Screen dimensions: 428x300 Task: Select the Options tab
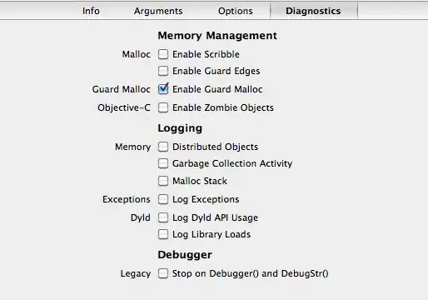click(x=236, y=11)
